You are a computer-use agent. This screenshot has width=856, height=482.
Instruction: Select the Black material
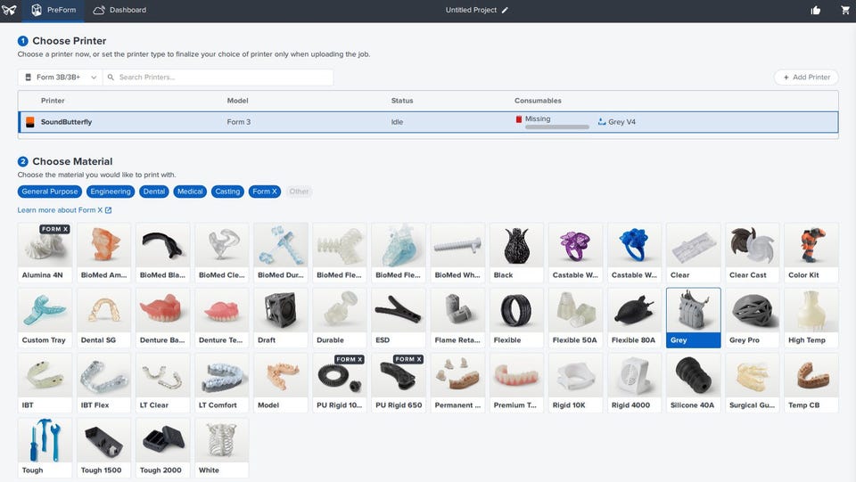516,252
